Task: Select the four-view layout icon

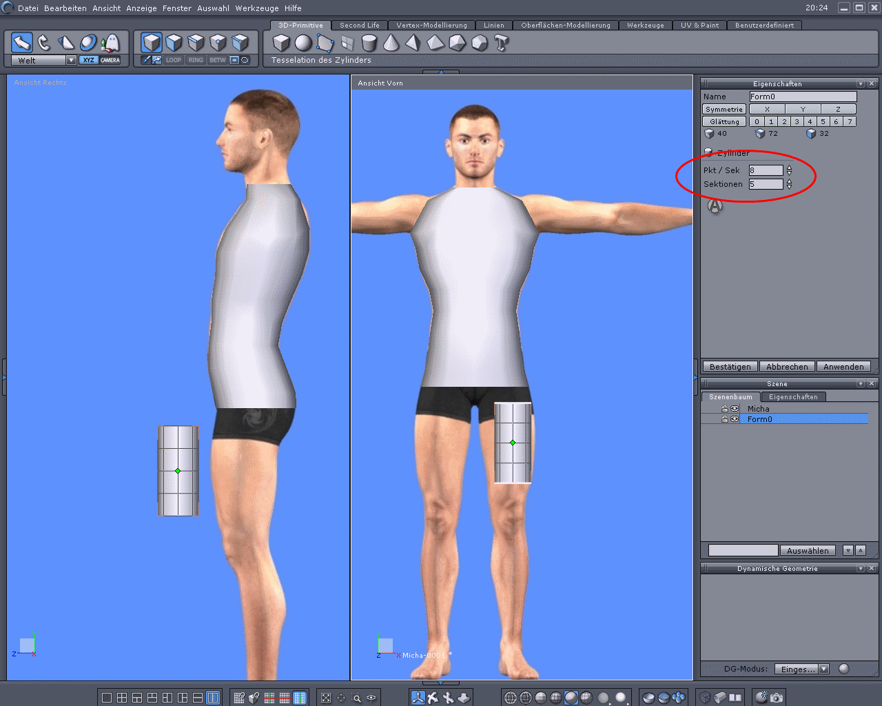Action: click(x=122, y=698)
